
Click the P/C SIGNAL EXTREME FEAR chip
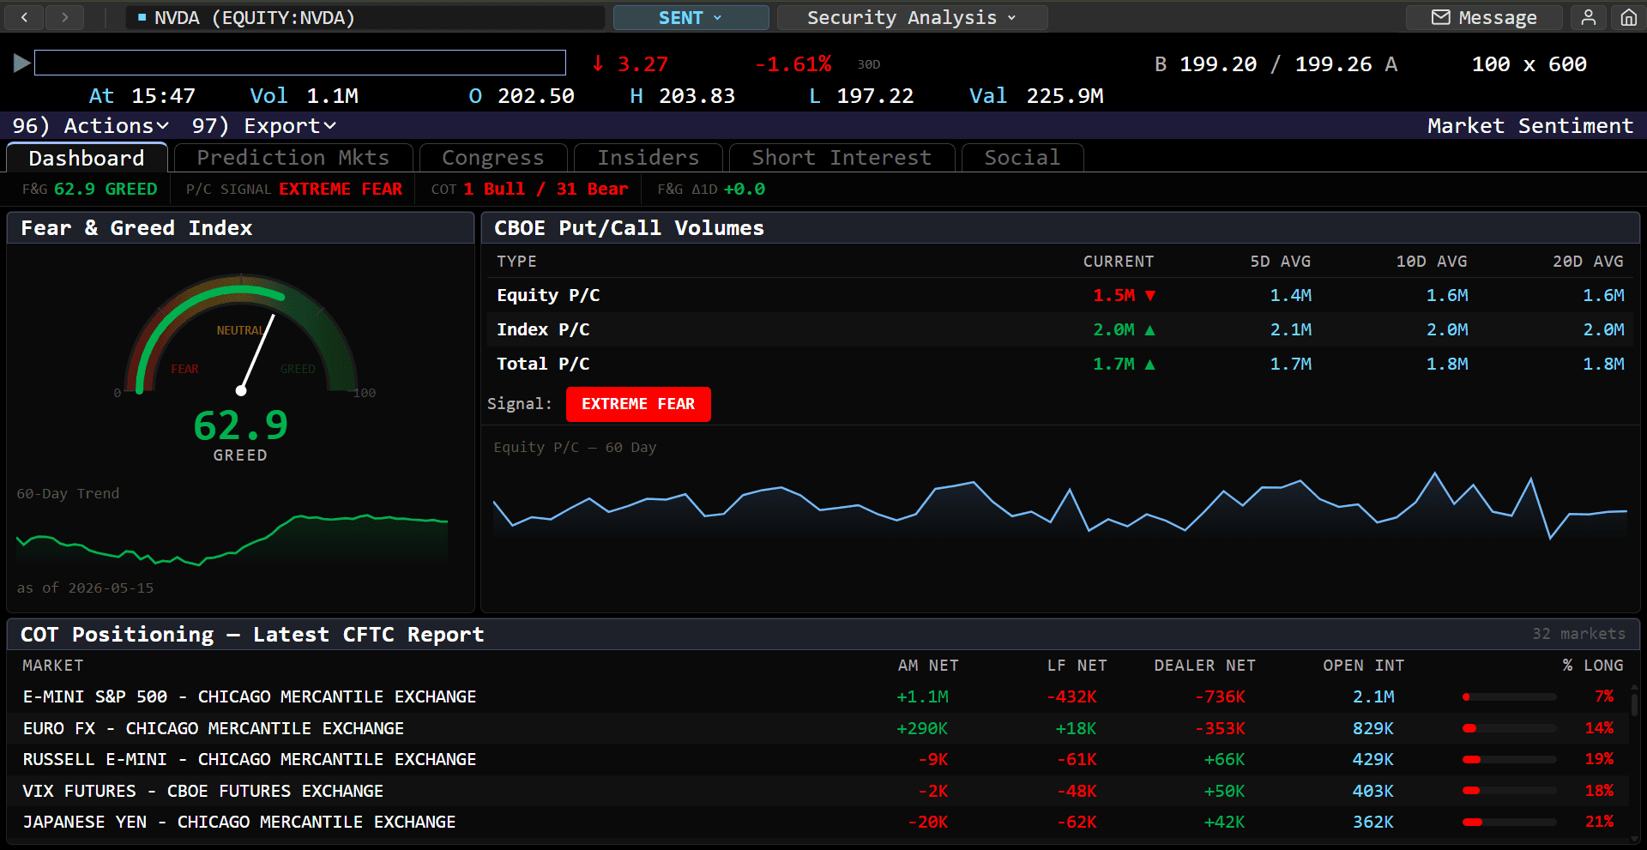(294, 189)
